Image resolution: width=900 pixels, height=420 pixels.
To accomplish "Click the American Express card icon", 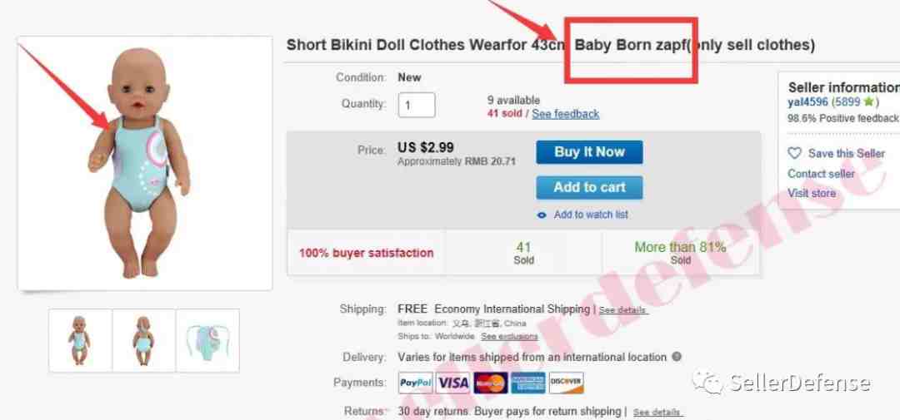I will 528,383.
